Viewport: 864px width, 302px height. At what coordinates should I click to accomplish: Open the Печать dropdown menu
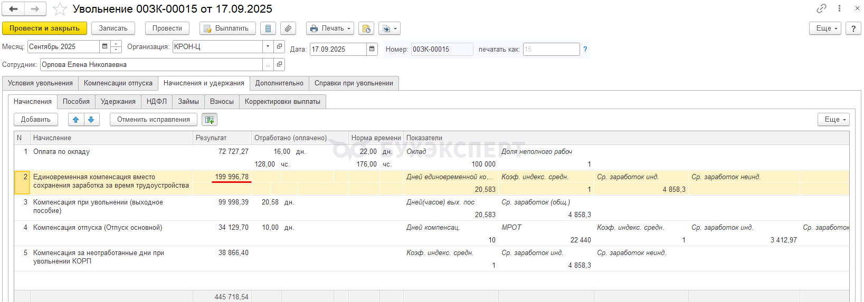[330, 28]
